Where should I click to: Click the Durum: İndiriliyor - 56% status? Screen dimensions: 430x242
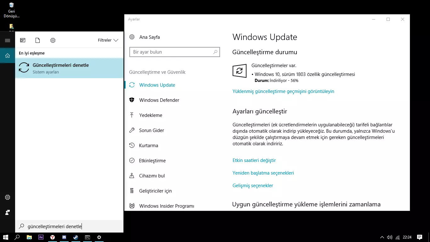(276, 81)
